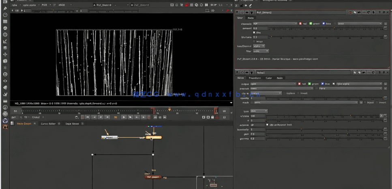The height and width of the screenshot is (189, 392).
Task: Switch to the Curve Editor tab
Action: tap(48, 124)
